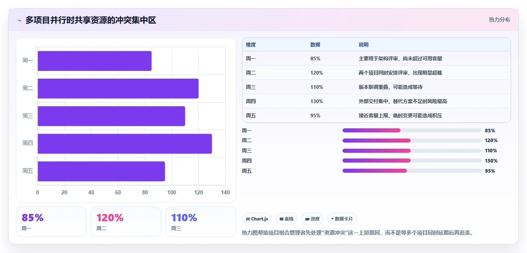This screenshot has height=253, width=527.
Task: Click the 周一 bar in the chart
Action: pos(95,61)
